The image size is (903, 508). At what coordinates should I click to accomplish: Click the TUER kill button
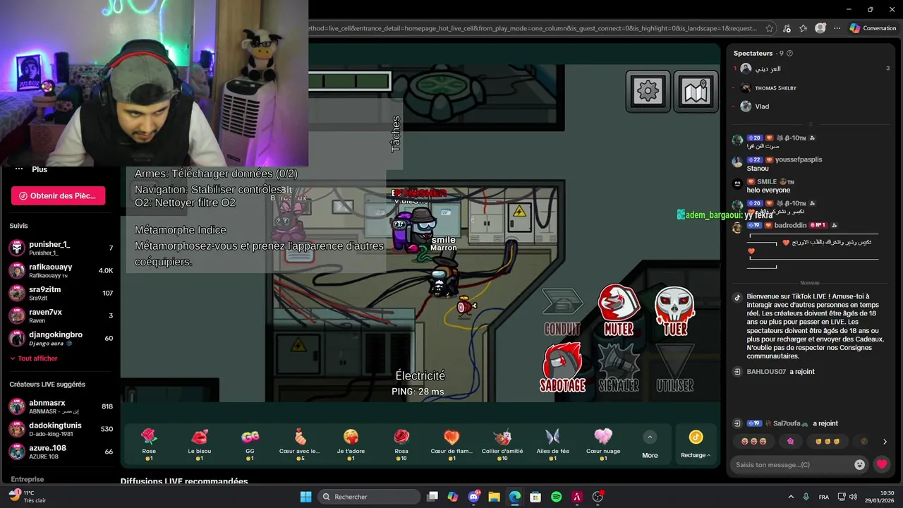(x=675, y=311)
